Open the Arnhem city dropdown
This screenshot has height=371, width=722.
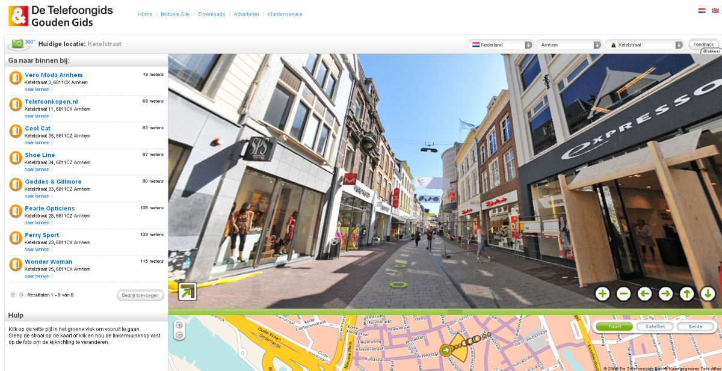click(569, 44)
